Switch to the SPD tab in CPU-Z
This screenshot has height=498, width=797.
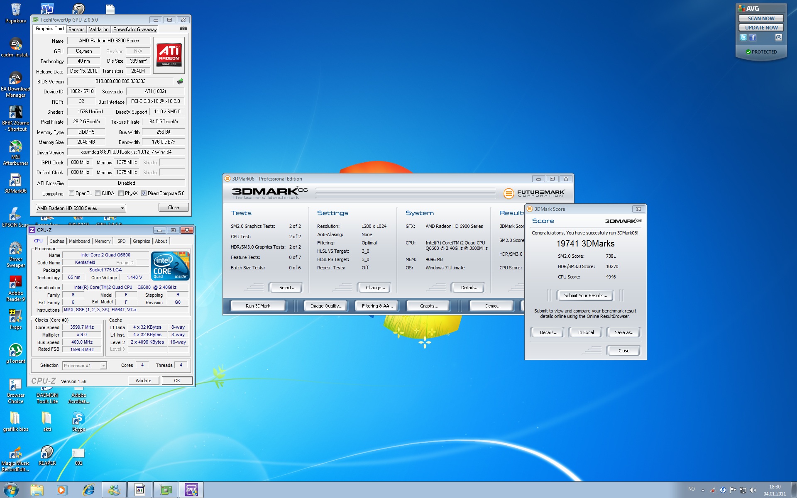pos(121,241)
